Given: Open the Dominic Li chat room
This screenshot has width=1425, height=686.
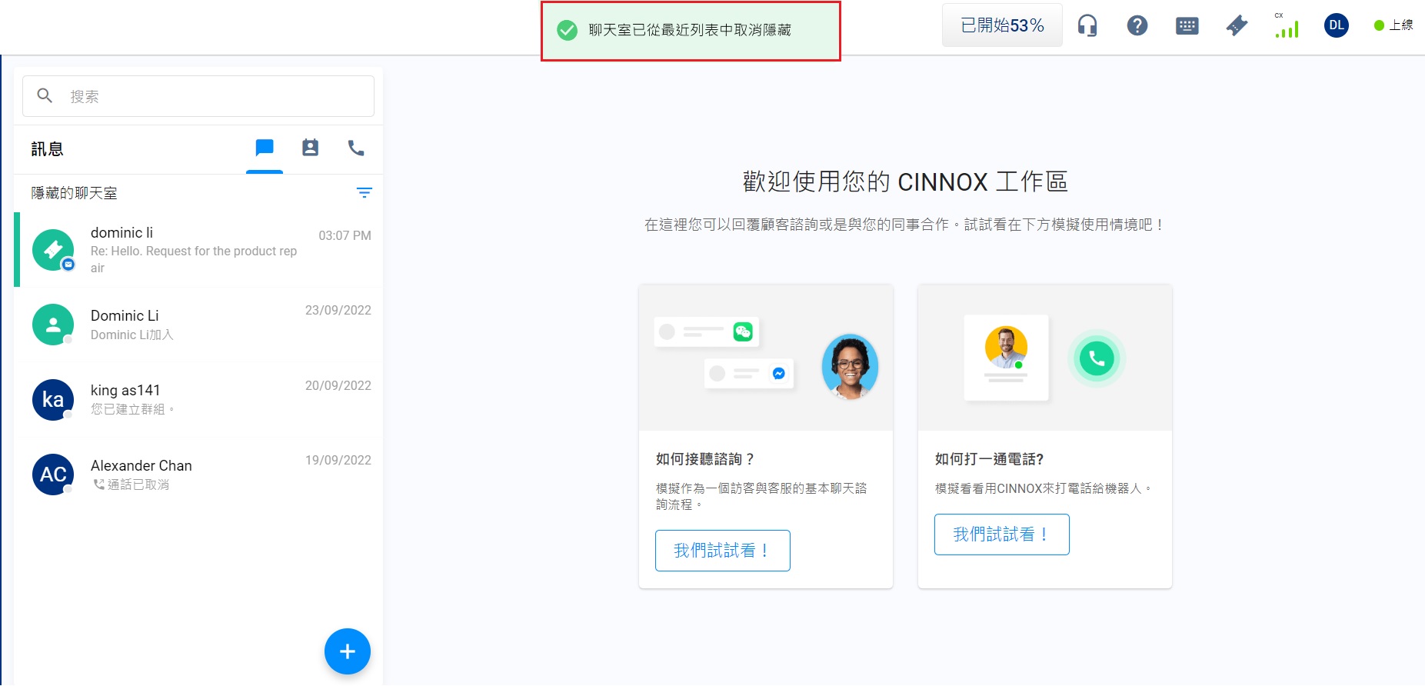Looking at the screenshot, I should (x=198, y=325).
